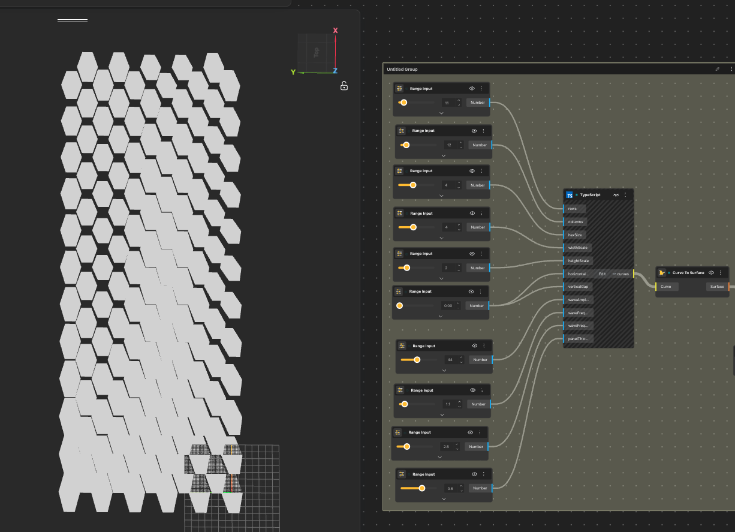Expand the Range Input node valued 11

tap(442, 113)
